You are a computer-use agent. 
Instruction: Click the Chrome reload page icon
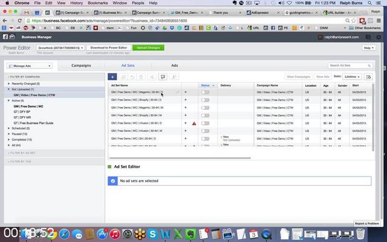(20, 21)
